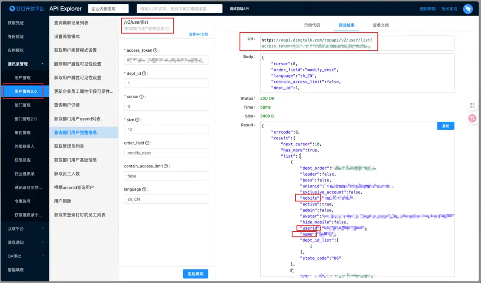
Task: Open the user avatar icon top right
Action: pyautogui.click(x=468, y=9)
